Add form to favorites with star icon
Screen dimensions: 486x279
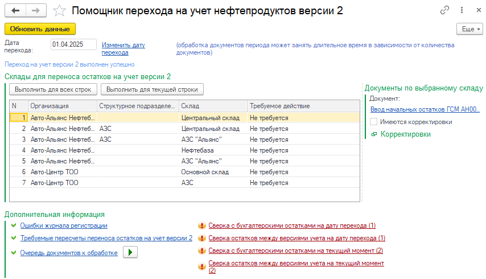59,11
